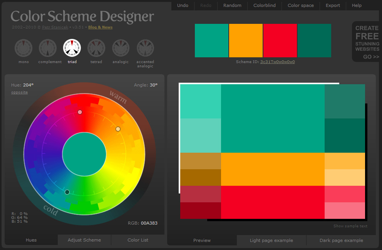Click the pale peach block in preview

(x=345, y=177)
